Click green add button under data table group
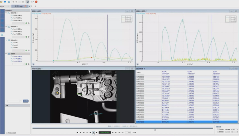The height and width of the screenshot is (136, 239). coord(26,64)
